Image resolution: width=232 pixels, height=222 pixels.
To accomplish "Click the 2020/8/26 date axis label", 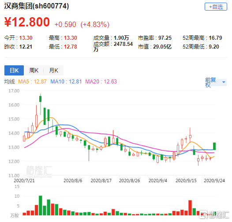I will pos(130,181).
